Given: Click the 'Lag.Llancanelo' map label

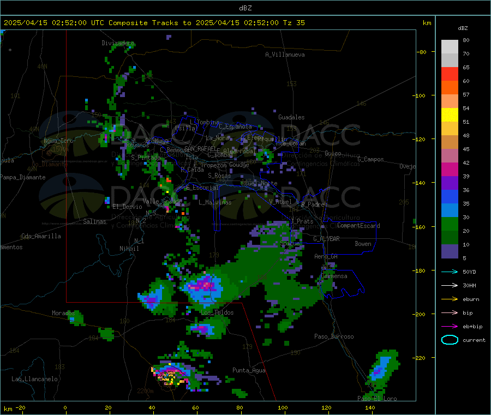Looking at the screenshot, I should (34, 379).
